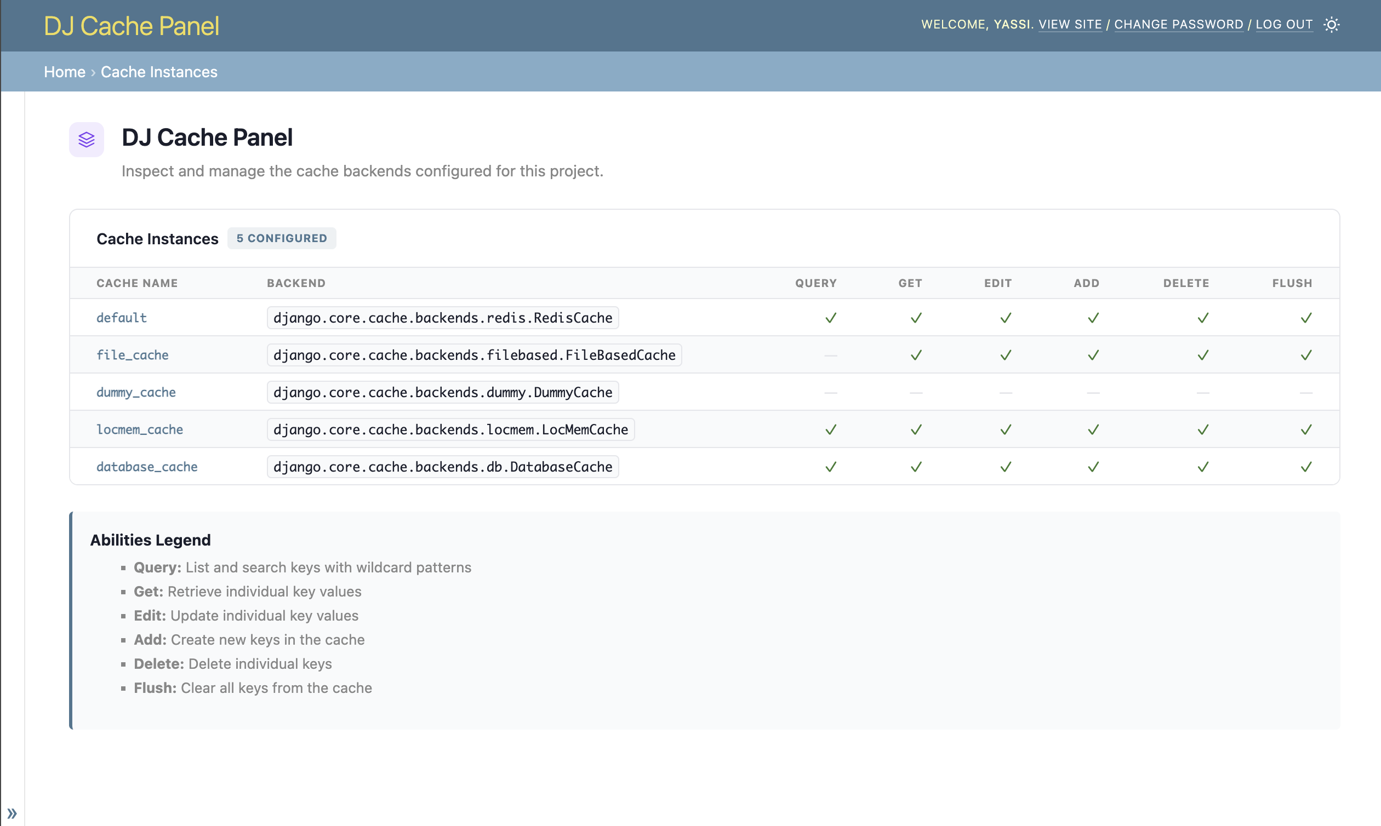This screenshot has width=1381, height=826.
Task: Click the GET column header
Action: tap(910, 283)
